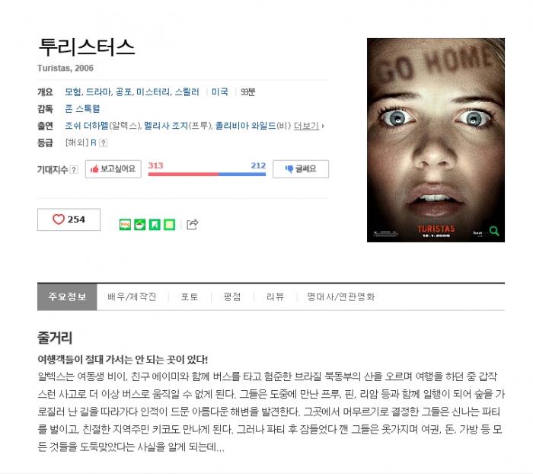
Task: Click the green memo share icon
Action: 169,225
